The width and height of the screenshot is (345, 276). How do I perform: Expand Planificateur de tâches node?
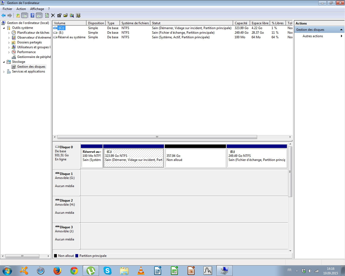9,33
